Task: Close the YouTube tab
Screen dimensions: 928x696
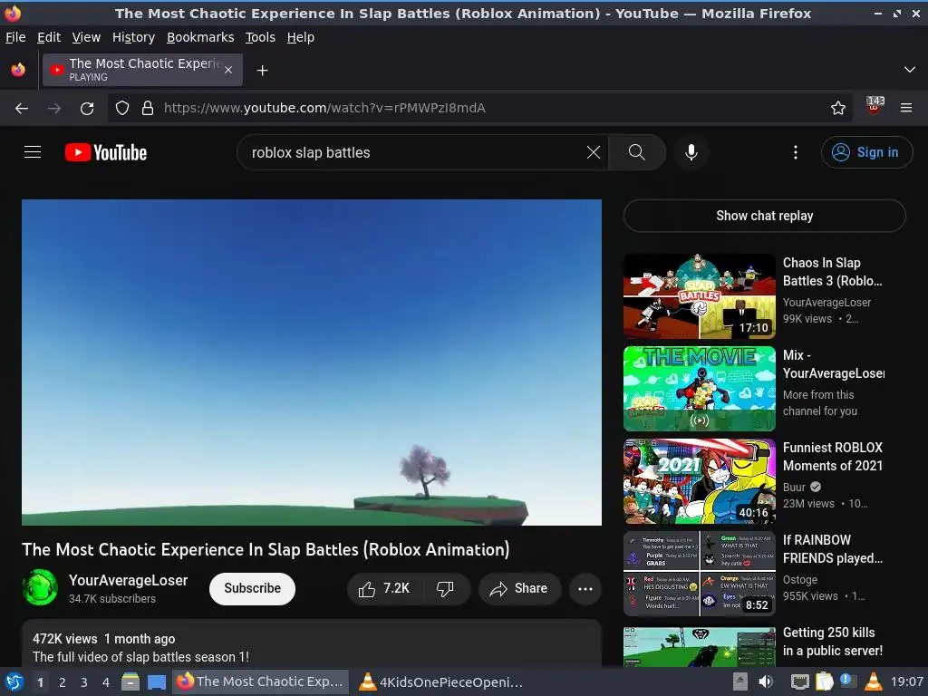Action: [x=228, y=70]
